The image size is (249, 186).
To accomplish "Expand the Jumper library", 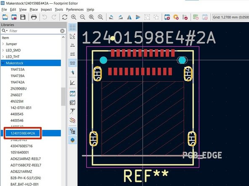I will pos(3,44).
